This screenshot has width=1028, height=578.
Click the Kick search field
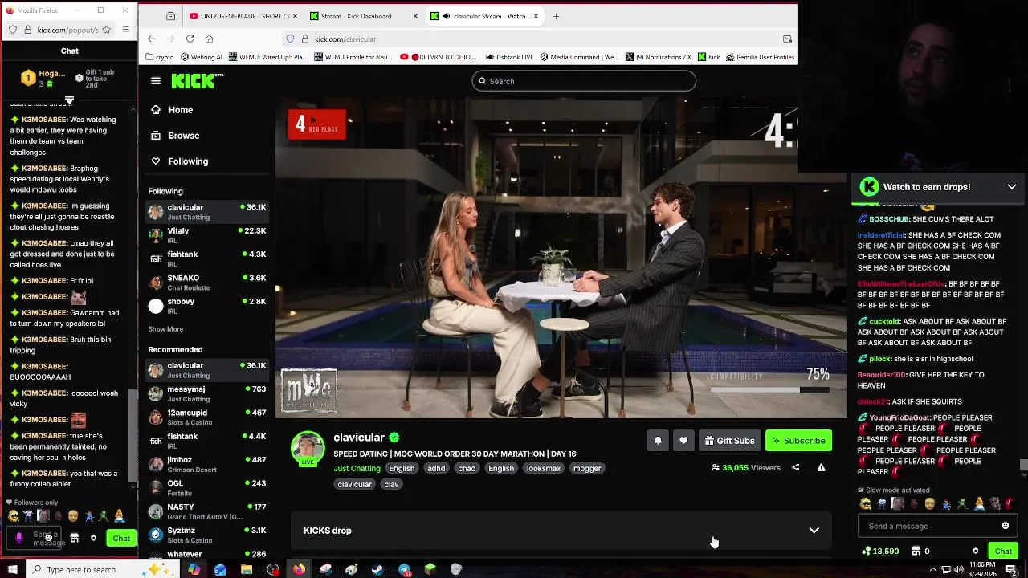tap(584, 80)
